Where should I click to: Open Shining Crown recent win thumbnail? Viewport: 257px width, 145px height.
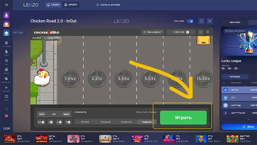point(10,139)
